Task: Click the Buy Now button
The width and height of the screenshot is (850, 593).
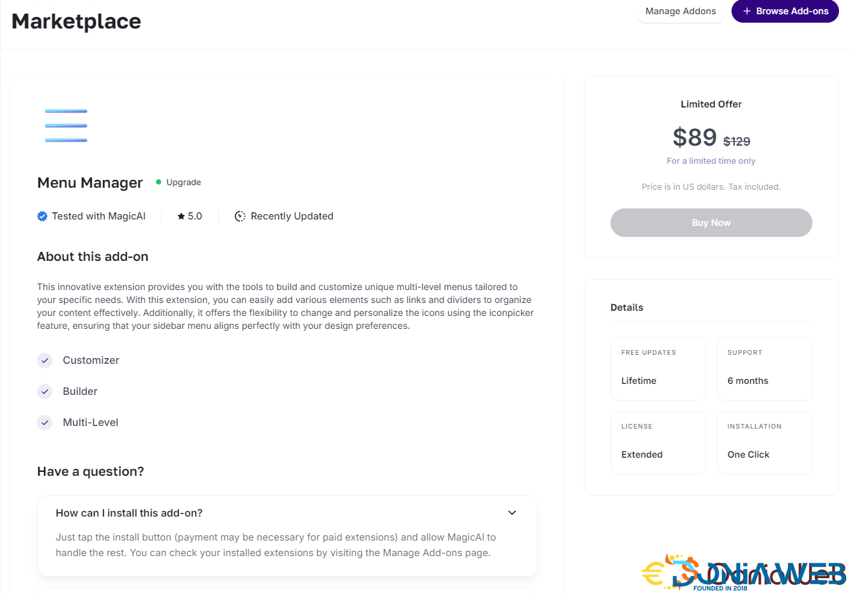Action: [x=711, y=223]
